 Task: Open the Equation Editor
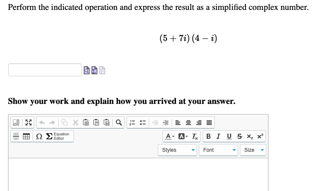tap(58, 136)
